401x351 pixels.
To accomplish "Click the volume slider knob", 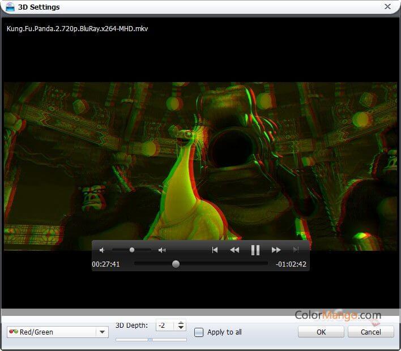I will point(132,250).
